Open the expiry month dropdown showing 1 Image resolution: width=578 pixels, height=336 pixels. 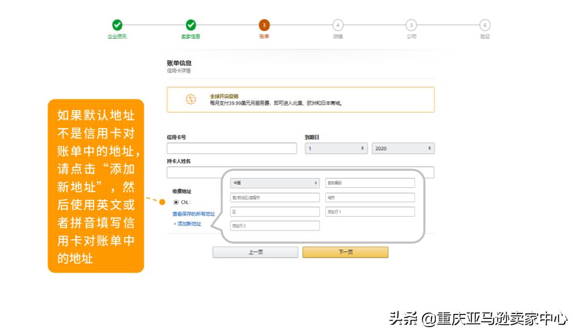[335, 148]
